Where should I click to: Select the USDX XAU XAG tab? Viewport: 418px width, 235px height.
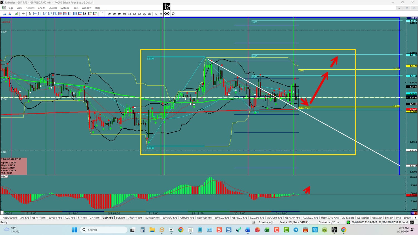(330, 218)
